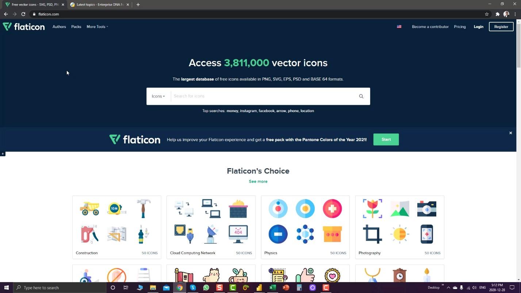Open the Icons search type dropdown
Image resolution: width=521 pixels, height=293 pixels.
click(x=158, y=96)
